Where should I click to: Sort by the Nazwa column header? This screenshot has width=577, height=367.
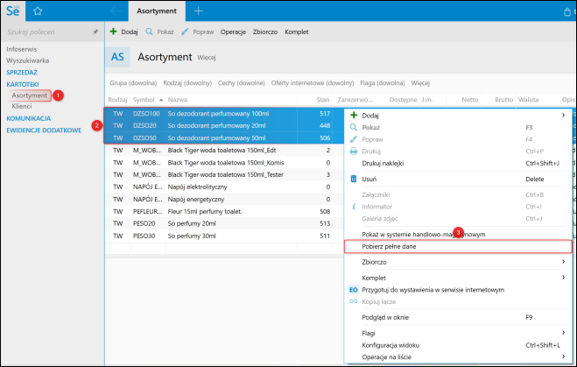click(179, 101)
